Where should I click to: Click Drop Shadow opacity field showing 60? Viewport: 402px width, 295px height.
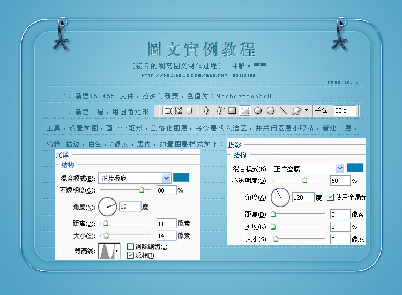340,181
